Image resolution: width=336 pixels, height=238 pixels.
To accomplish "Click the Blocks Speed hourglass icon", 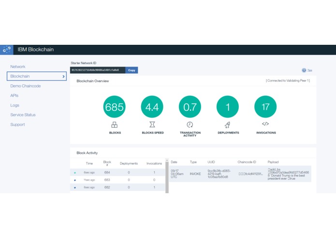I will pos(152,124).
